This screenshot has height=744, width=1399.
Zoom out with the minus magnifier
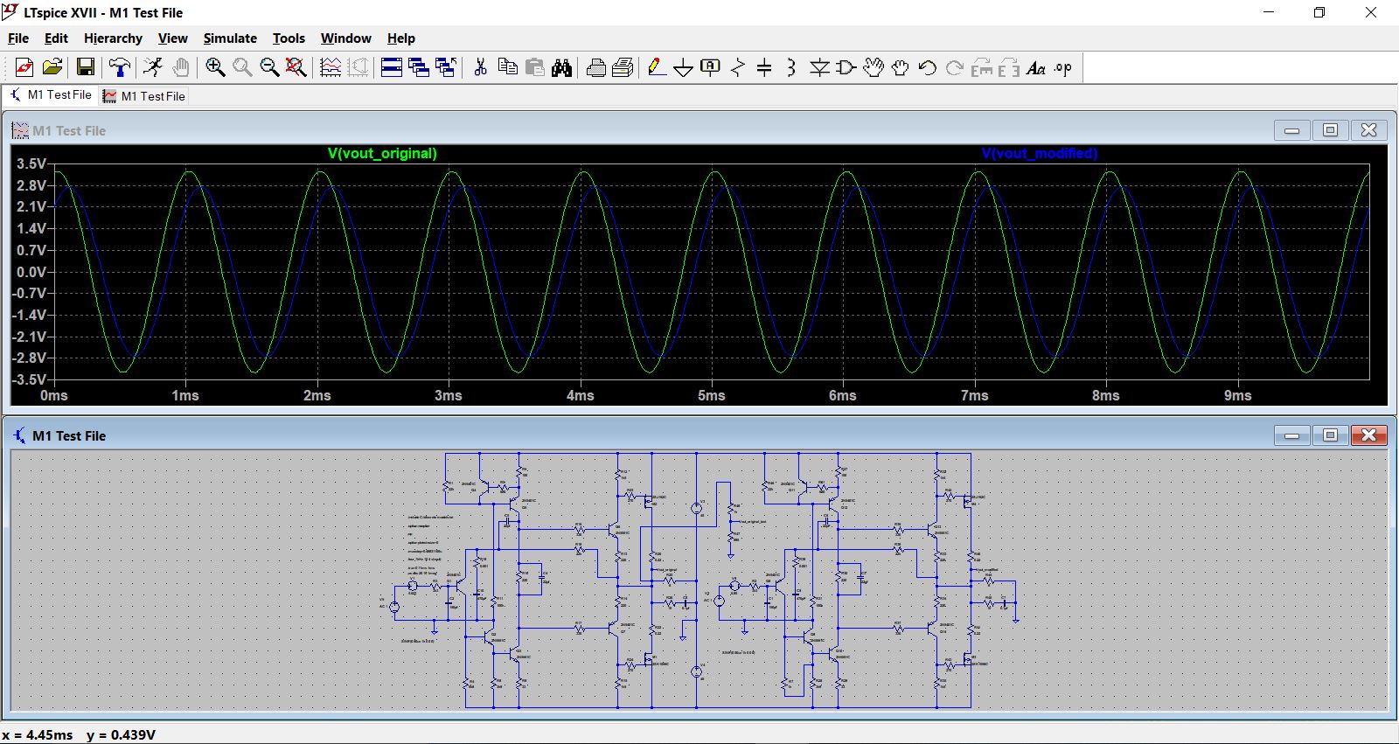click(269, 67)
